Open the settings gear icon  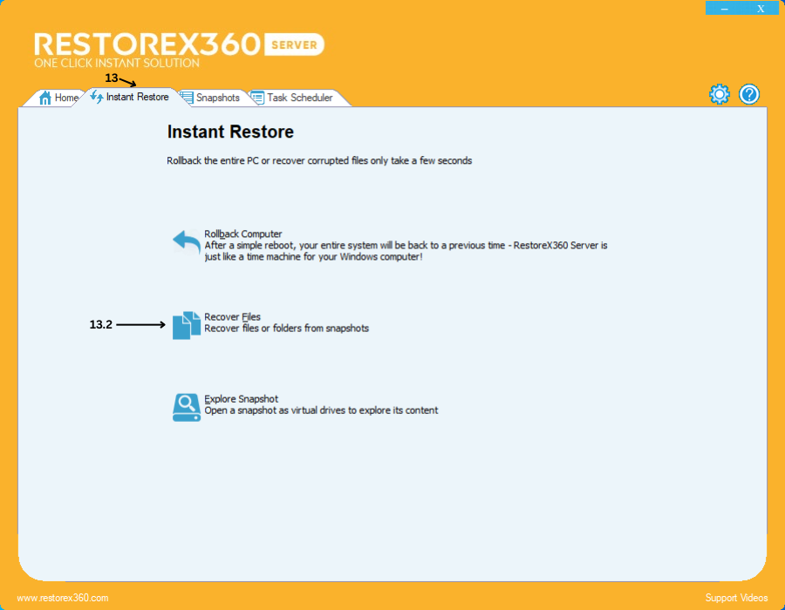coord(720,94)
